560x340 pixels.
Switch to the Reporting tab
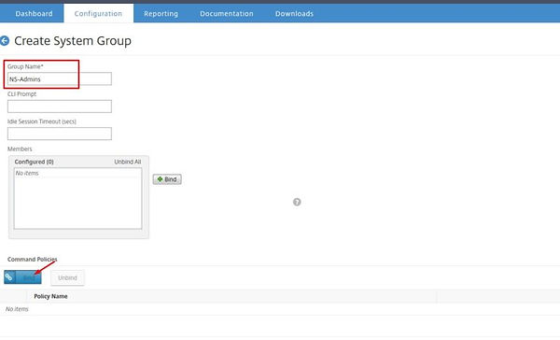161,14
